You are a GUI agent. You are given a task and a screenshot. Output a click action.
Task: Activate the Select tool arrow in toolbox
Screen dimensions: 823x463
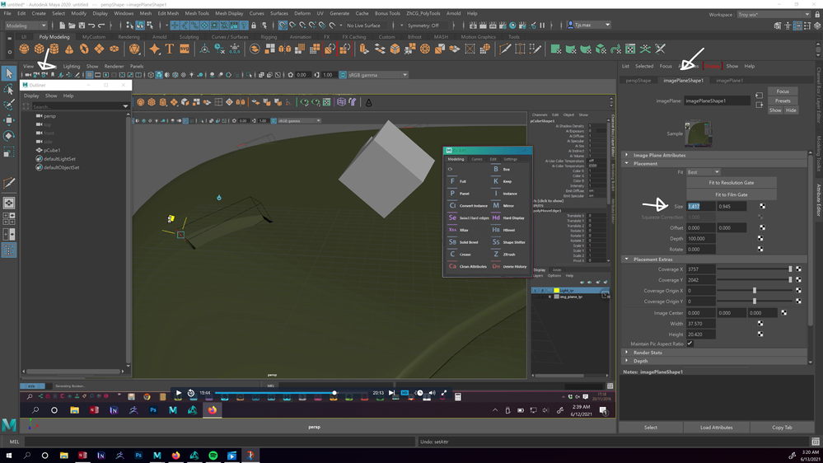(9, 74)
